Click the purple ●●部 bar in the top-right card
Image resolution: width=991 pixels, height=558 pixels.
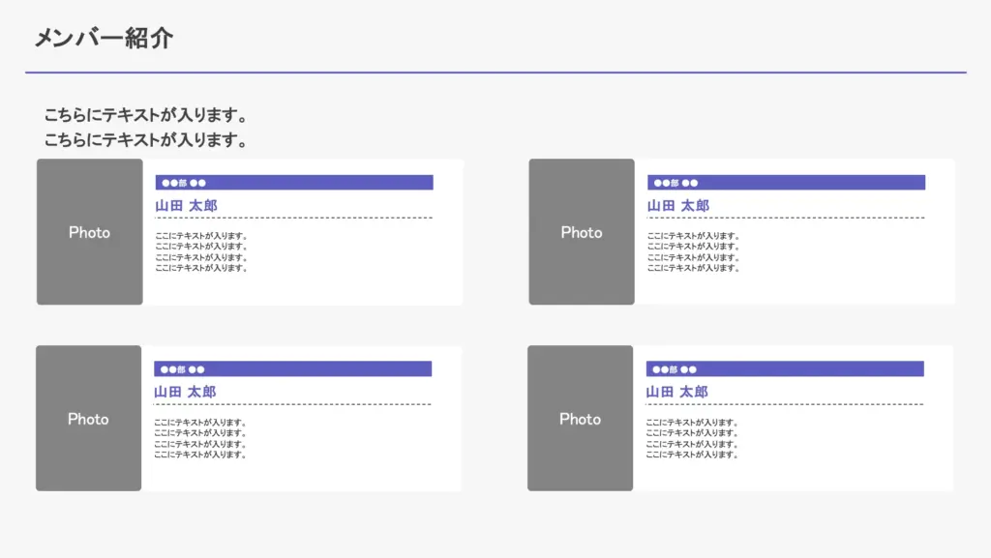coord(786,183)
